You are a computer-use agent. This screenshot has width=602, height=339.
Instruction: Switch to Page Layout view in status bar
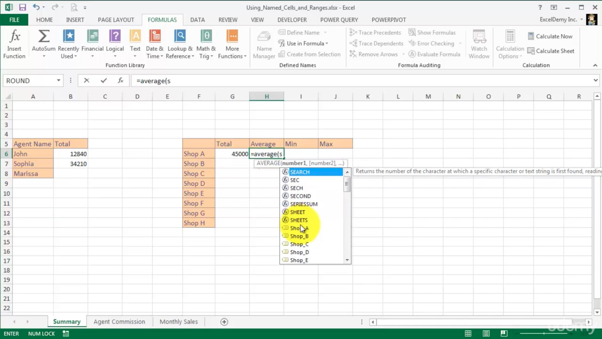pos(486,333)
